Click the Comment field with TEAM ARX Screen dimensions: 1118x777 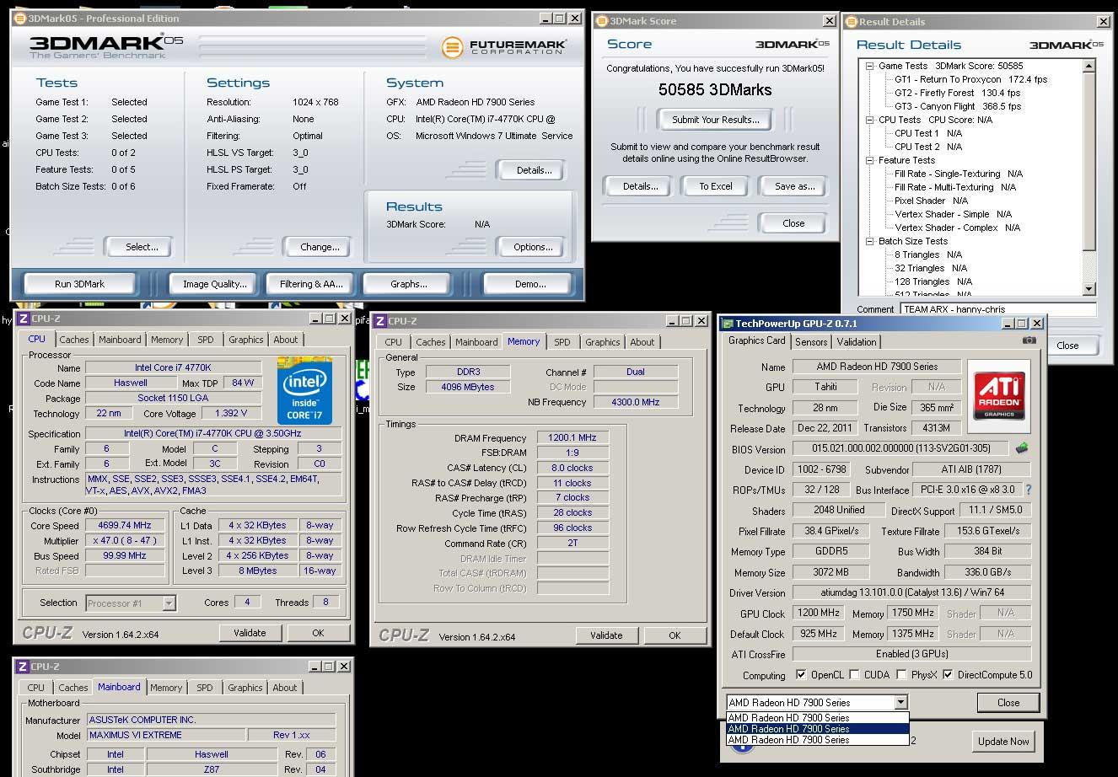997,309
